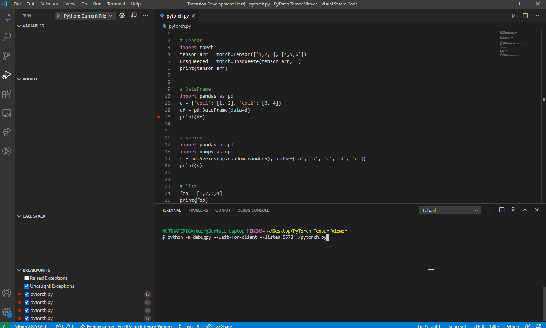Image resolution: width=546 pixels, height=328 pixels.
Task: Click the remote window indicator in status bar
Action: tap(4, 325)
